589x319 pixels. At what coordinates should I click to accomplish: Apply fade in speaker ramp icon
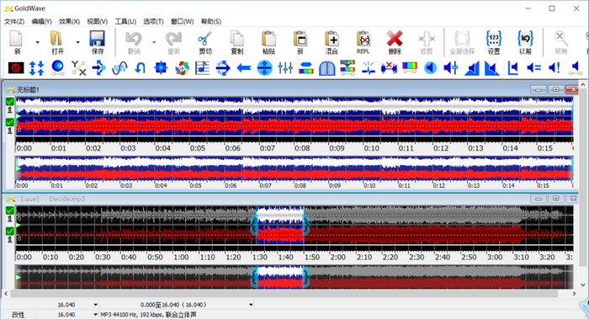(472, 68)
